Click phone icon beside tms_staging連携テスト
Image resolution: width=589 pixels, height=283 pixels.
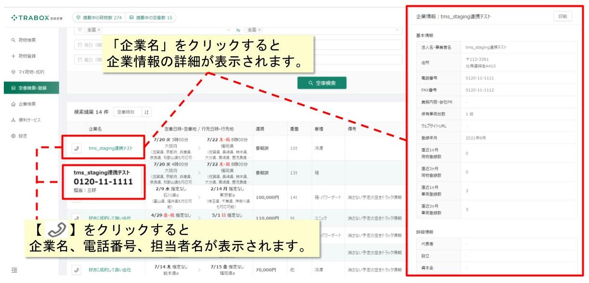[x=76, y=148]
